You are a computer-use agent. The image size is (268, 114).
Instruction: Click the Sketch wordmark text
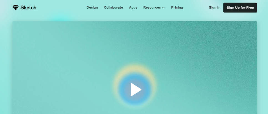click(28, 7)
